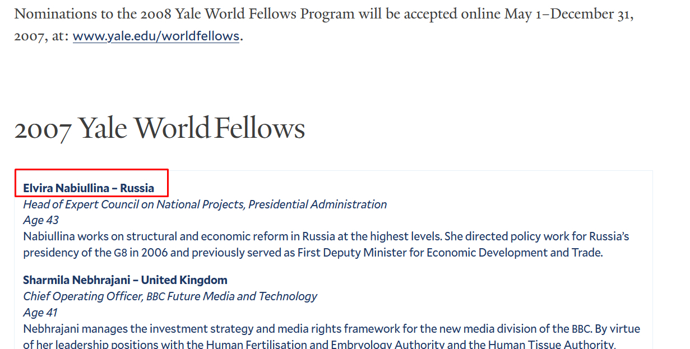Click the "Presidential Administration" text
Screen dimensions: 690x349
point(317,204)
